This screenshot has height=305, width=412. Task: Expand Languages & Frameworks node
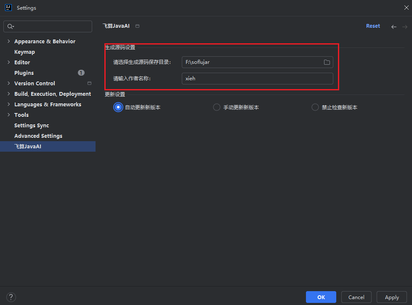tap(9, 104)
